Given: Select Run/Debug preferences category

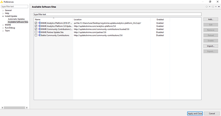Looking at the screenshot, I should coord(10,28).
